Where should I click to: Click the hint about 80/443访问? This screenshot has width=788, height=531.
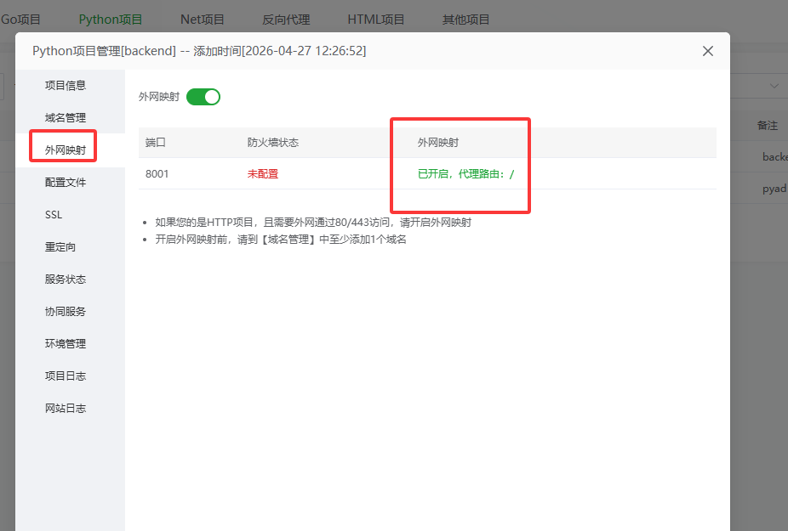(313, 223)
